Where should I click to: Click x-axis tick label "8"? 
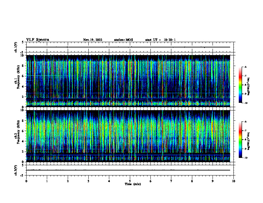coord(192,181)
